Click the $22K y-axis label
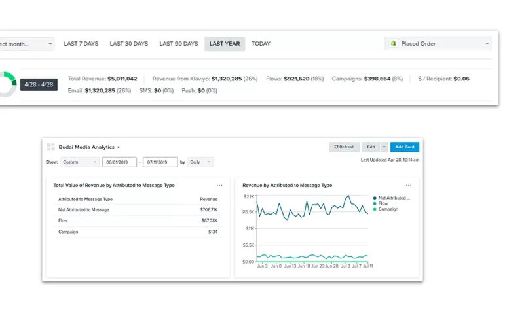Viewport: 524px width, 314px height. click(249, 196)
